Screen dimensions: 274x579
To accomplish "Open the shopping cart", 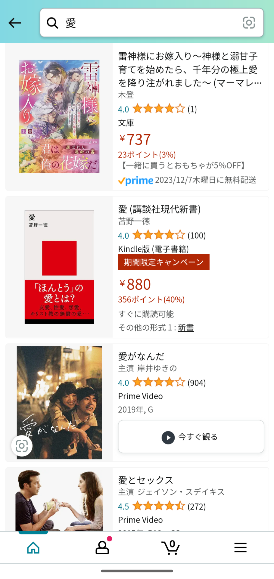I will [x=171, y=547].
